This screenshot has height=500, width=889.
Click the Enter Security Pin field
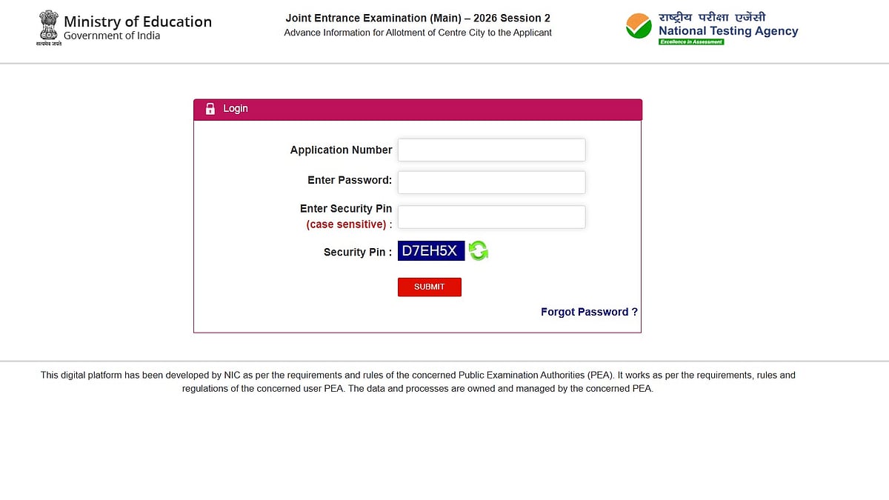[491, 216]
